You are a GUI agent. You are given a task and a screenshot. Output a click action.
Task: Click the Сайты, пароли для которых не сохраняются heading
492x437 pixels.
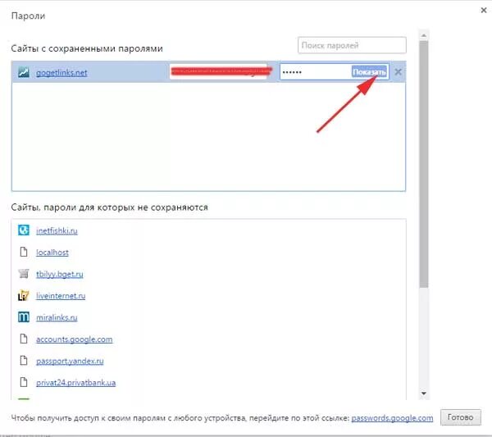coord(110,207)
